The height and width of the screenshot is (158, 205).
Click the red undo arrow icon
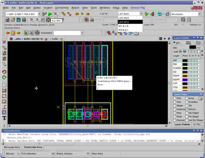click(x=4, y=72)
